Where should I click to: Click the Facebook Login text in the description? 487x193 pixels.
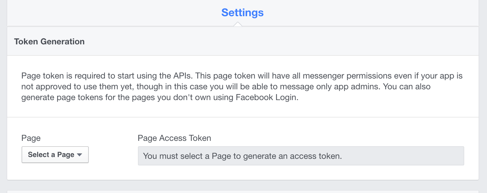266,97
